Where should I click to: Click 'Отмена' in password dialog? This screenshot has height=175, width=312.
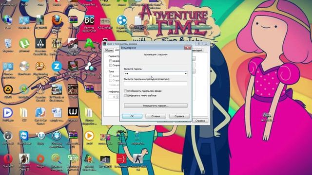(156, 116)
